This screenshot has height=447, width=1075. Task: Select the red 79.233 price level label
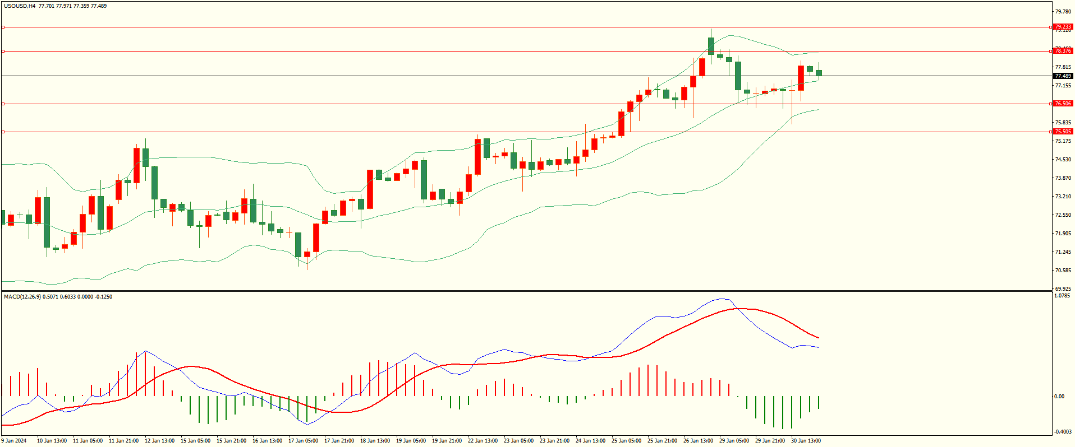(x=1063, y=27)
